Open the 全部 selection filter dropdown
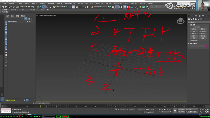Screen dimensions: 210x118 (23, 7)
